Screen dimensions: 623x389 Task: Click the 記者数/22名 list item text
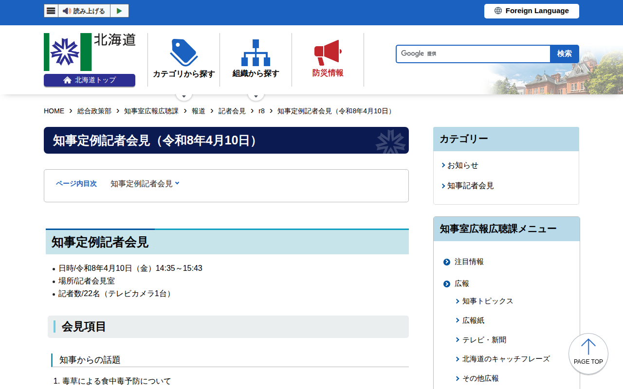point(116,294)
